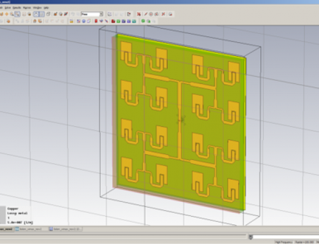Toggle the highlighted zoom-window tool beside the magnifier
The image size is (319, 244).
(x=17, y=14)
